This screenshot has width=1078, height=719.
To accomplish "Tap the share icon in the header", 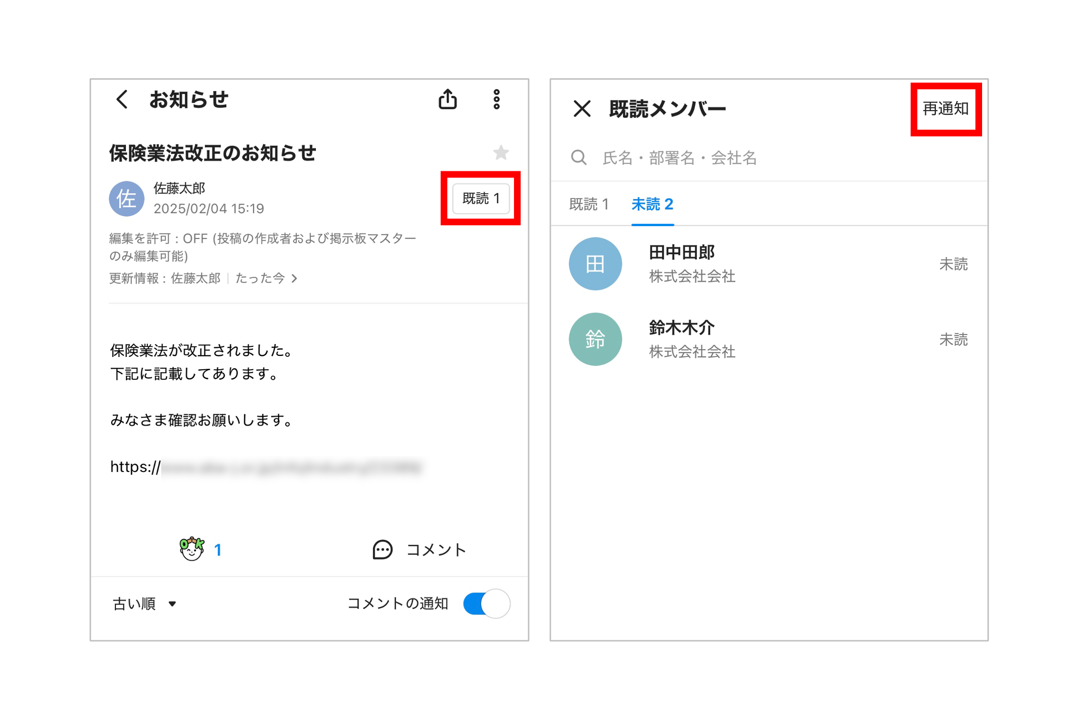I will point(448,99).
